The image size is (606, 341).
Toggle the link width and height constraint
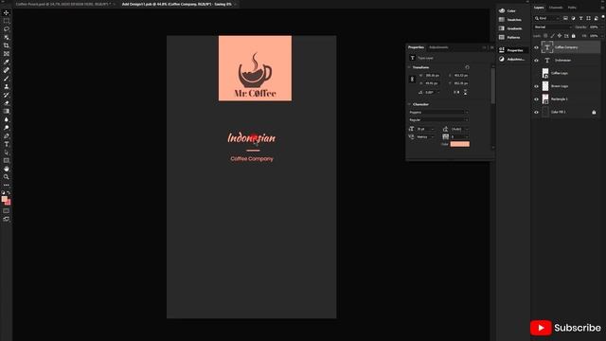click(412, 79)
